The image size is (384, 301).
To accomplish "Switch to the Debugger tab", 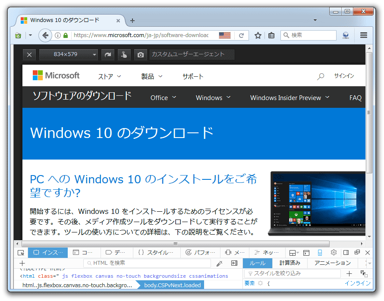I will [115, 253].
